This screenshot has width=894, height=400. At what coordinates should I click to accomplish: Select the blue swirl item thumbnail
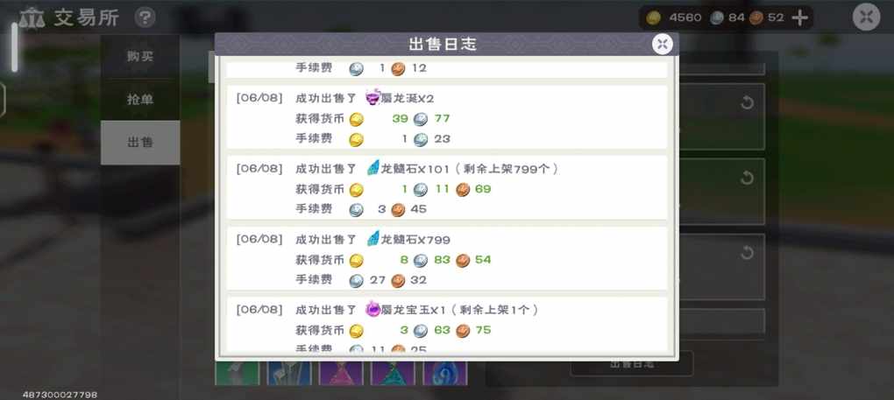point(444,373)
